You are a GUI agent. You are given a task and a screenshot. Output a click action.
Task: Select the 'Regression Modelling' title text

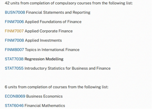[x=44, y=59]
